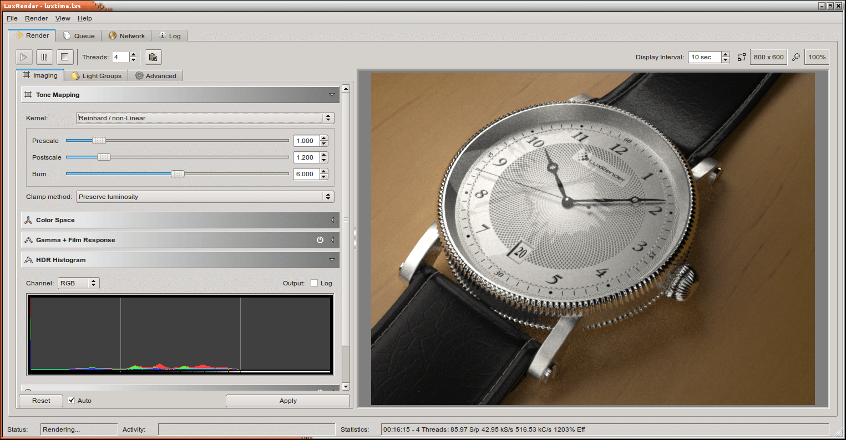
Task: Expand the Color Space section arrow
Action: [332, 220]
